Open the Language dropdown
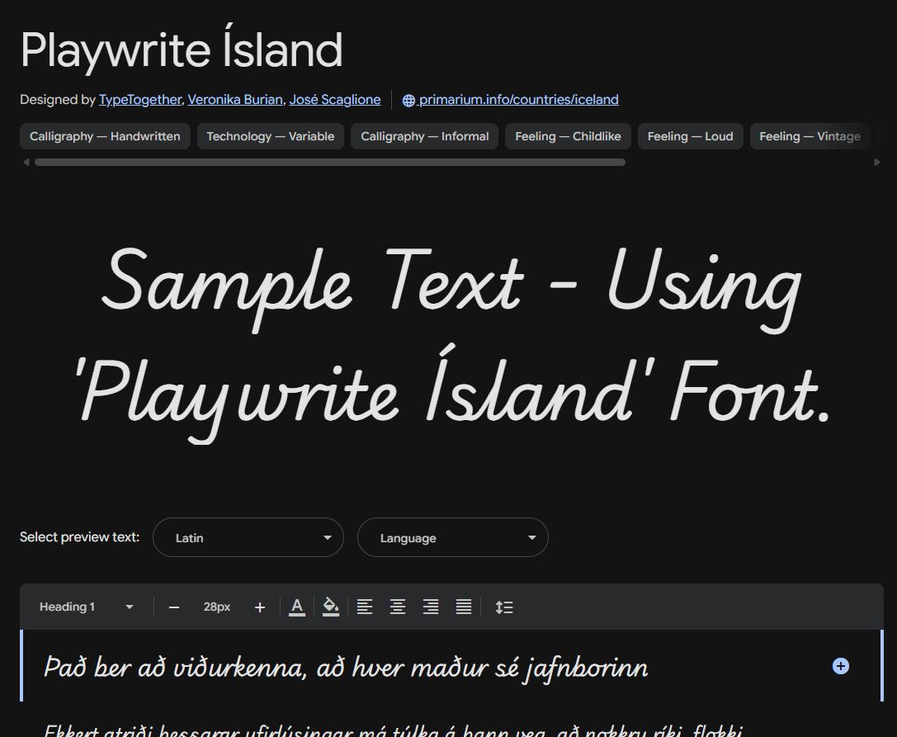This screenshot has height=737, width=897. [453, 537]
